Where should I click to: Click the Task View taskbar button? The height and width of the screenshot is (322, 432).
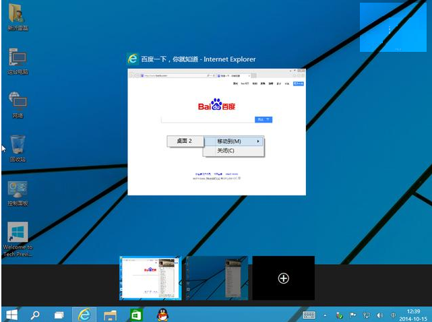pos(59,315)
